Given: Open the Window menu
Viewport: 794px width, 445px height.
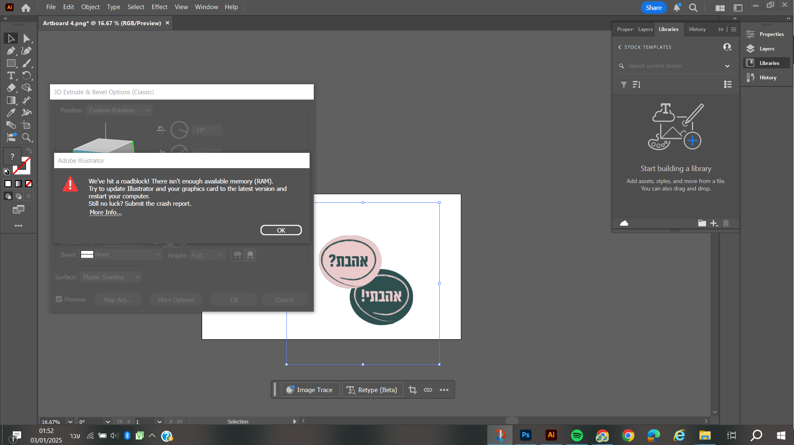Looking at the screenshot, I should click(x=206, y=7).
